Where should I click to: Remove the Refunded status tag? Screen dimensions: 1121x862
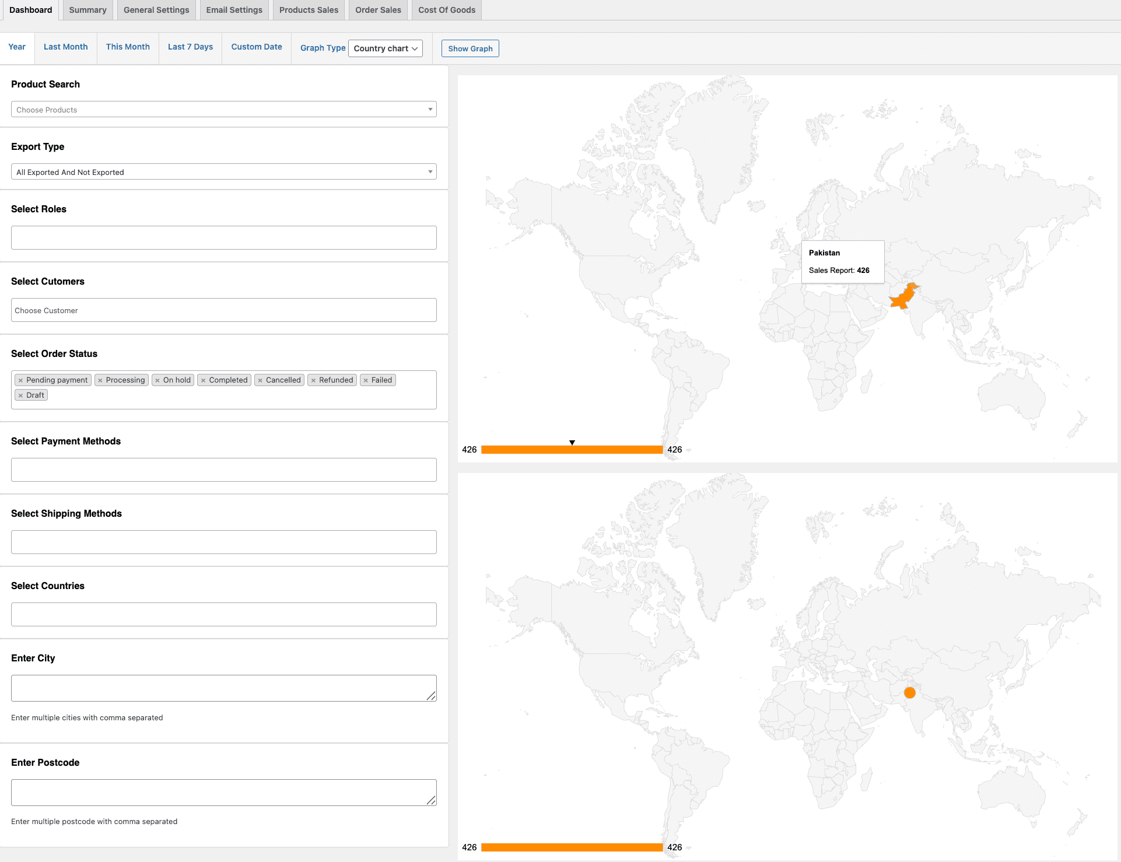(x=313, y=380)
